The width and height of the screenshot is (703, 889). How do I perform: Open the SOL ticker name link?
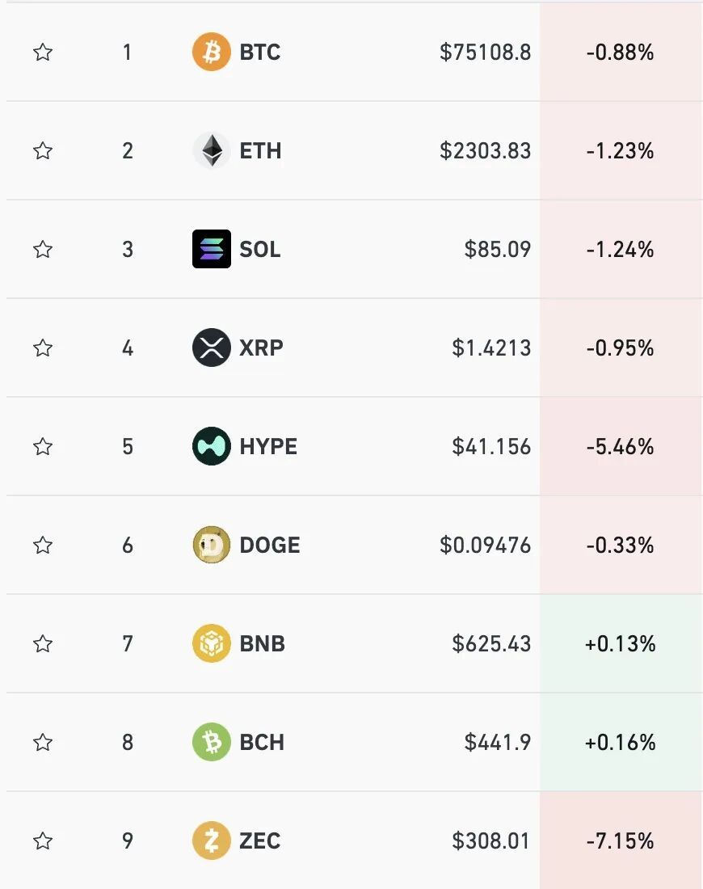click(x=260, y=249)
